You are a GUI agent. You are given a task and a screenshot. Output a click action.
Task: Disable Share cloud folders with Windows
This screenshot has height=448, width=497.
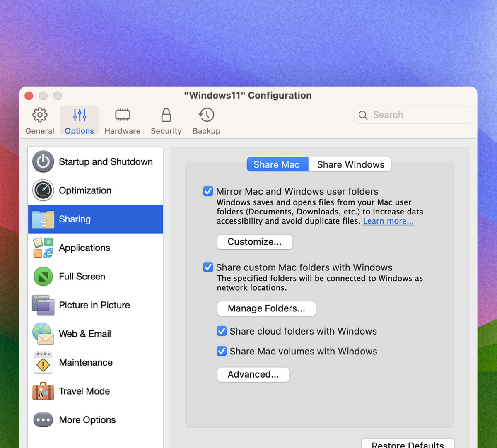click(222, 331)
